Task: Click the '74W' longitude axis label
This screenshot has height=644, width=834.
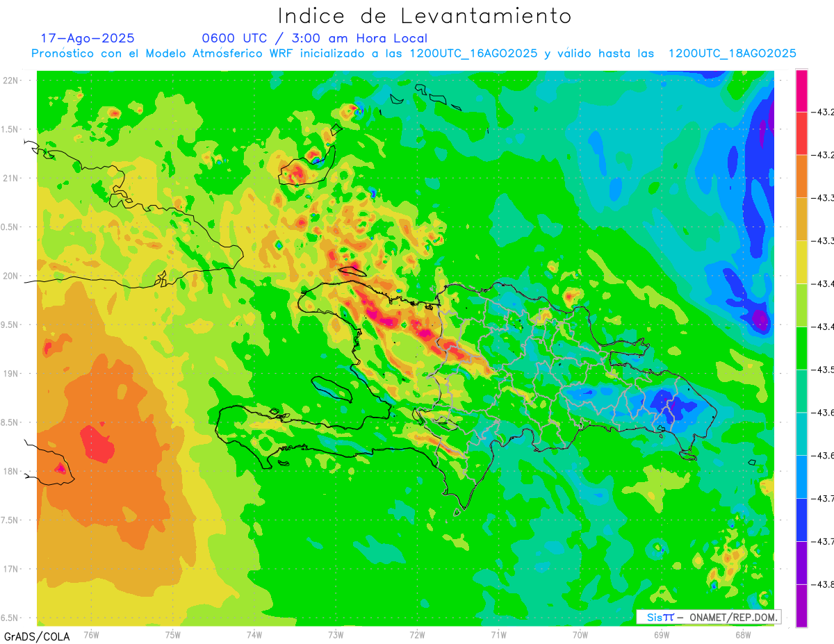Action: 254,634
